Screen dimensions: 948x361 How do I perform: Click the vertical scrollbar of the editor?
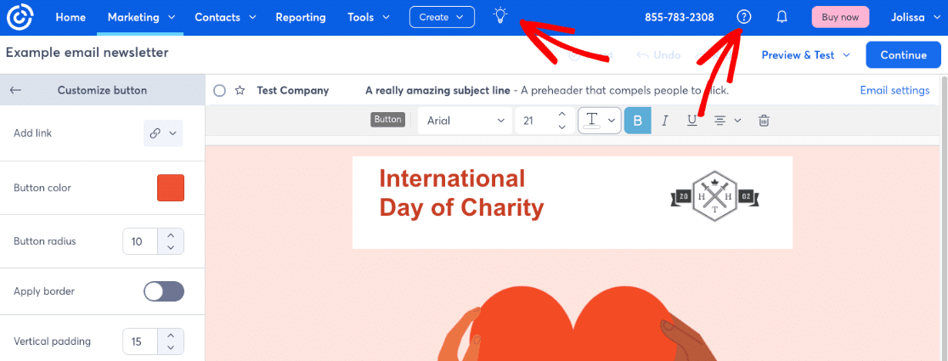point(944,217)
